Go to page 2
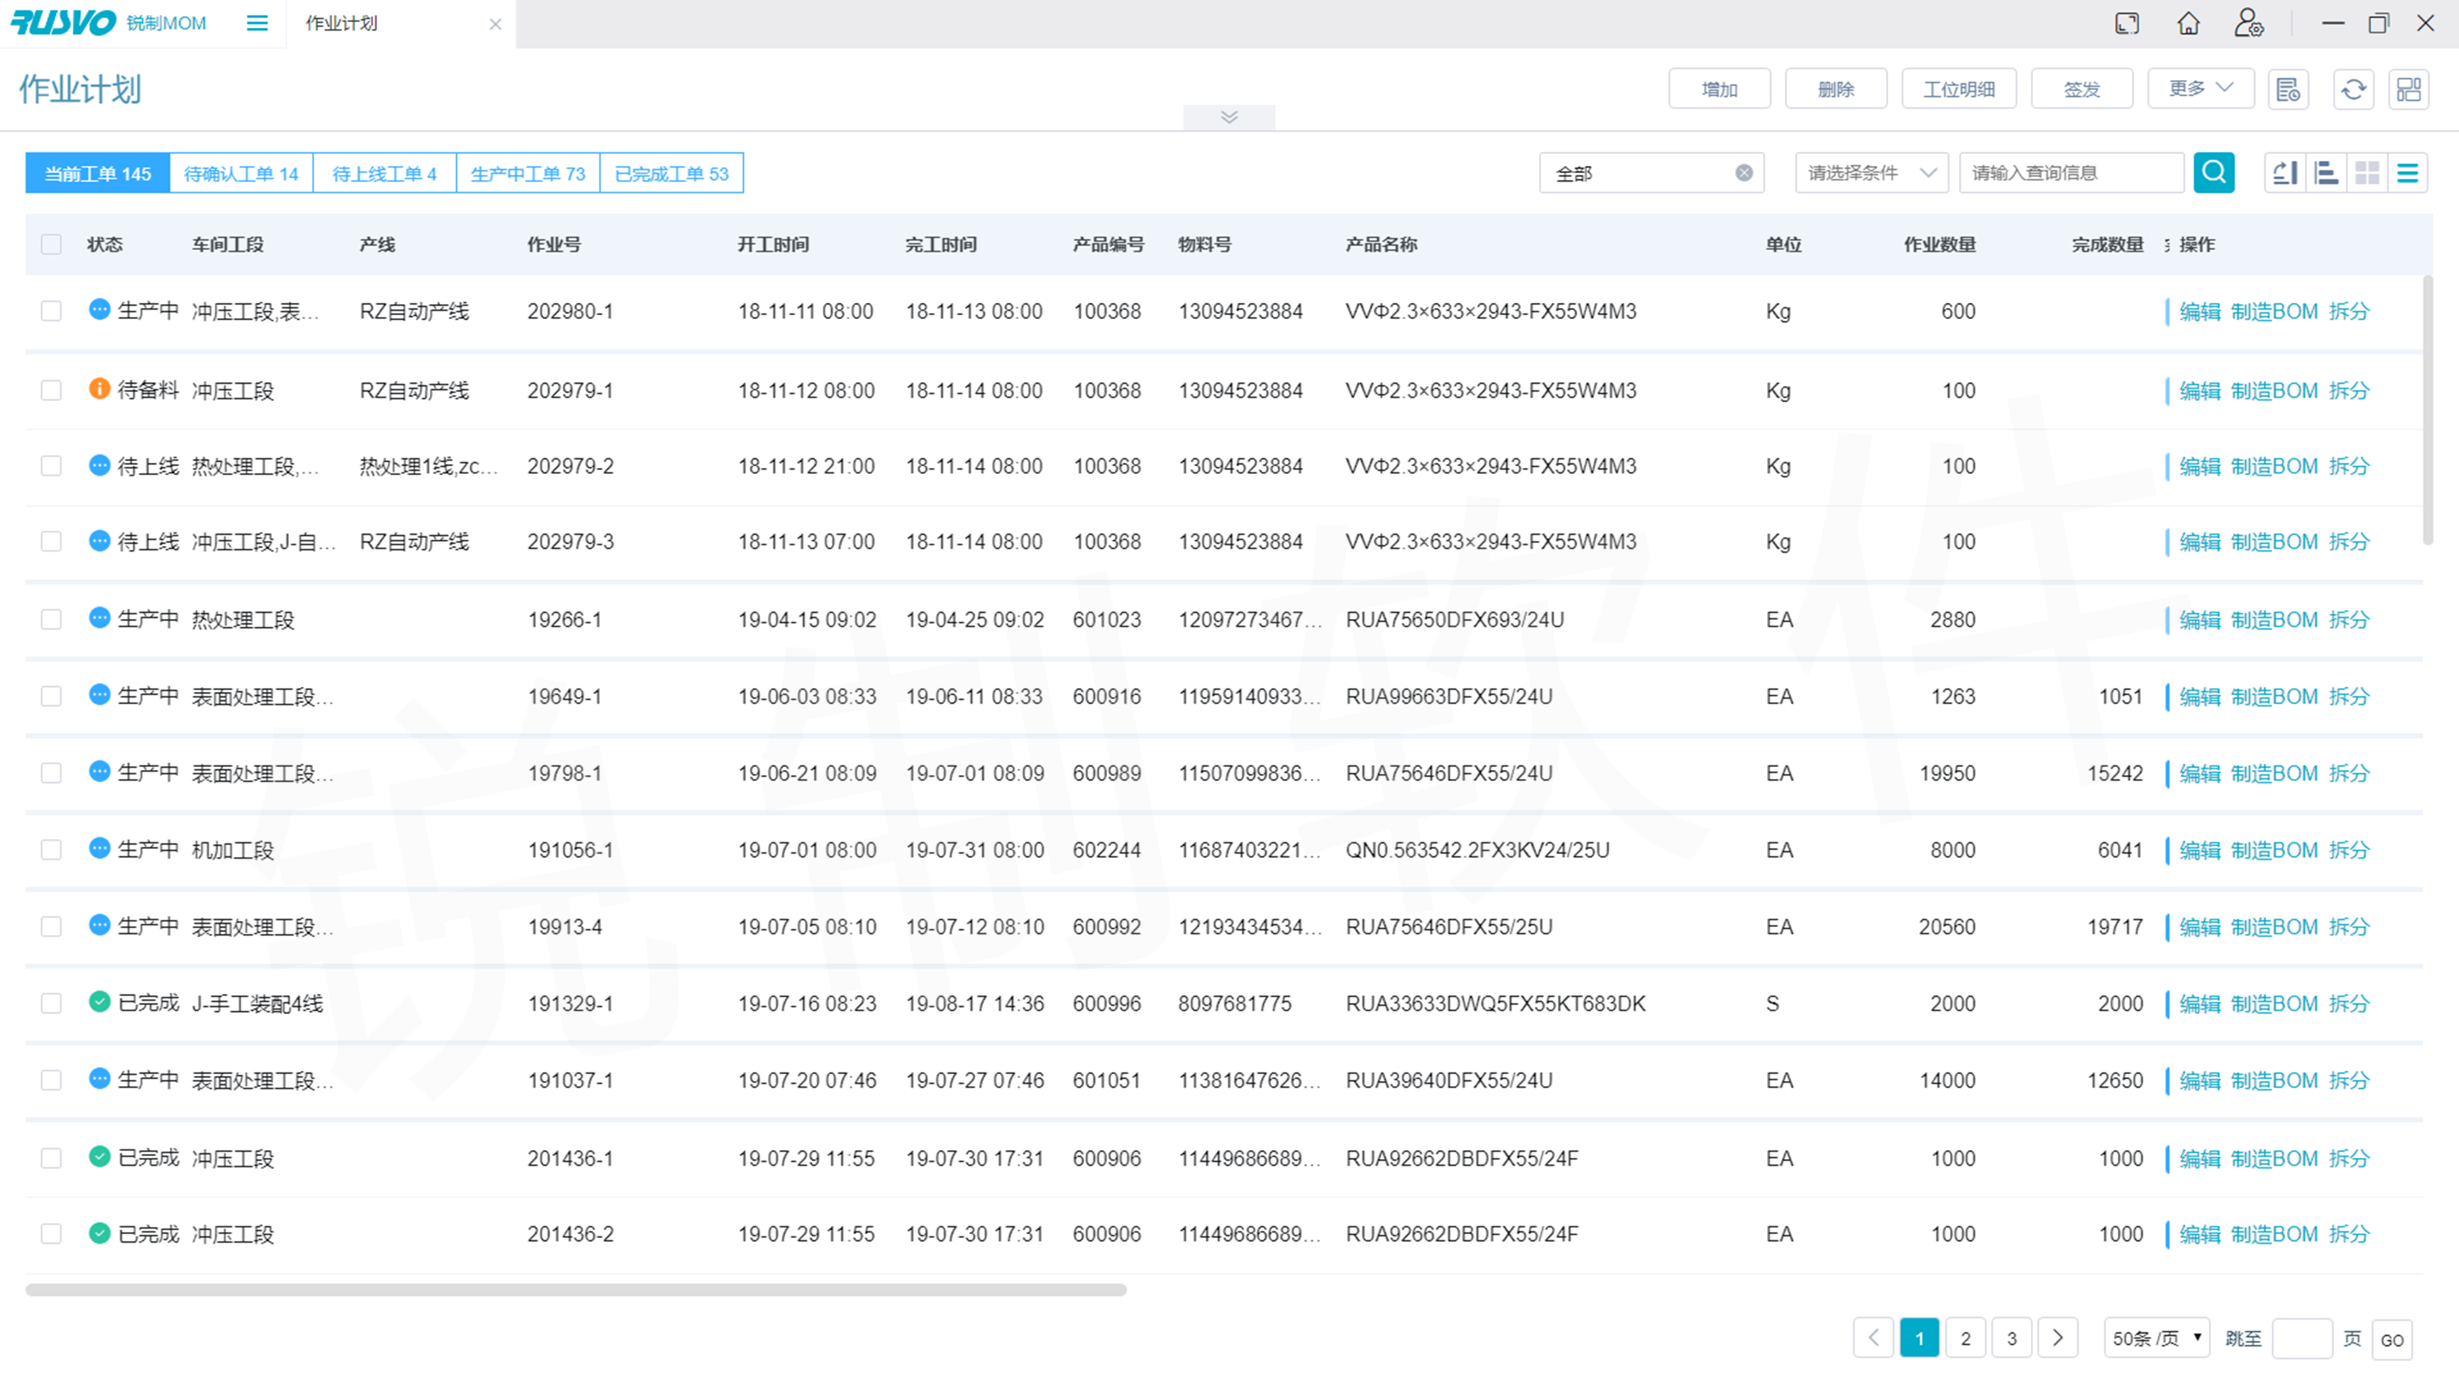Image resolution: width=2459 pixels, height=1377 pixels. (x=1965, y=1337)
